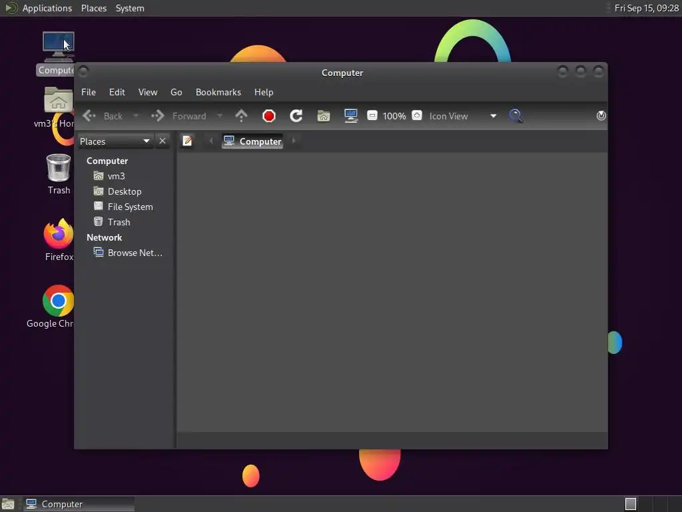
Task: Open the View menu
Action: click(148, 92)
